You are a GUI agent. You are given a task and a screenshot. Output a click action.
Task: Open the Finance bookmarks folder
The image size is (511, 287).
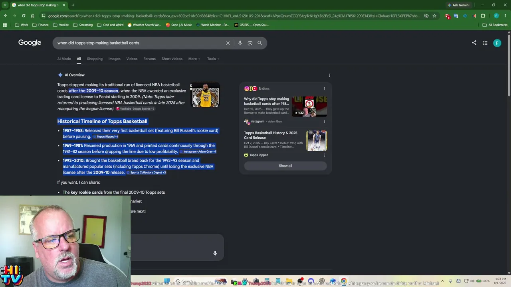coord(40,25)
